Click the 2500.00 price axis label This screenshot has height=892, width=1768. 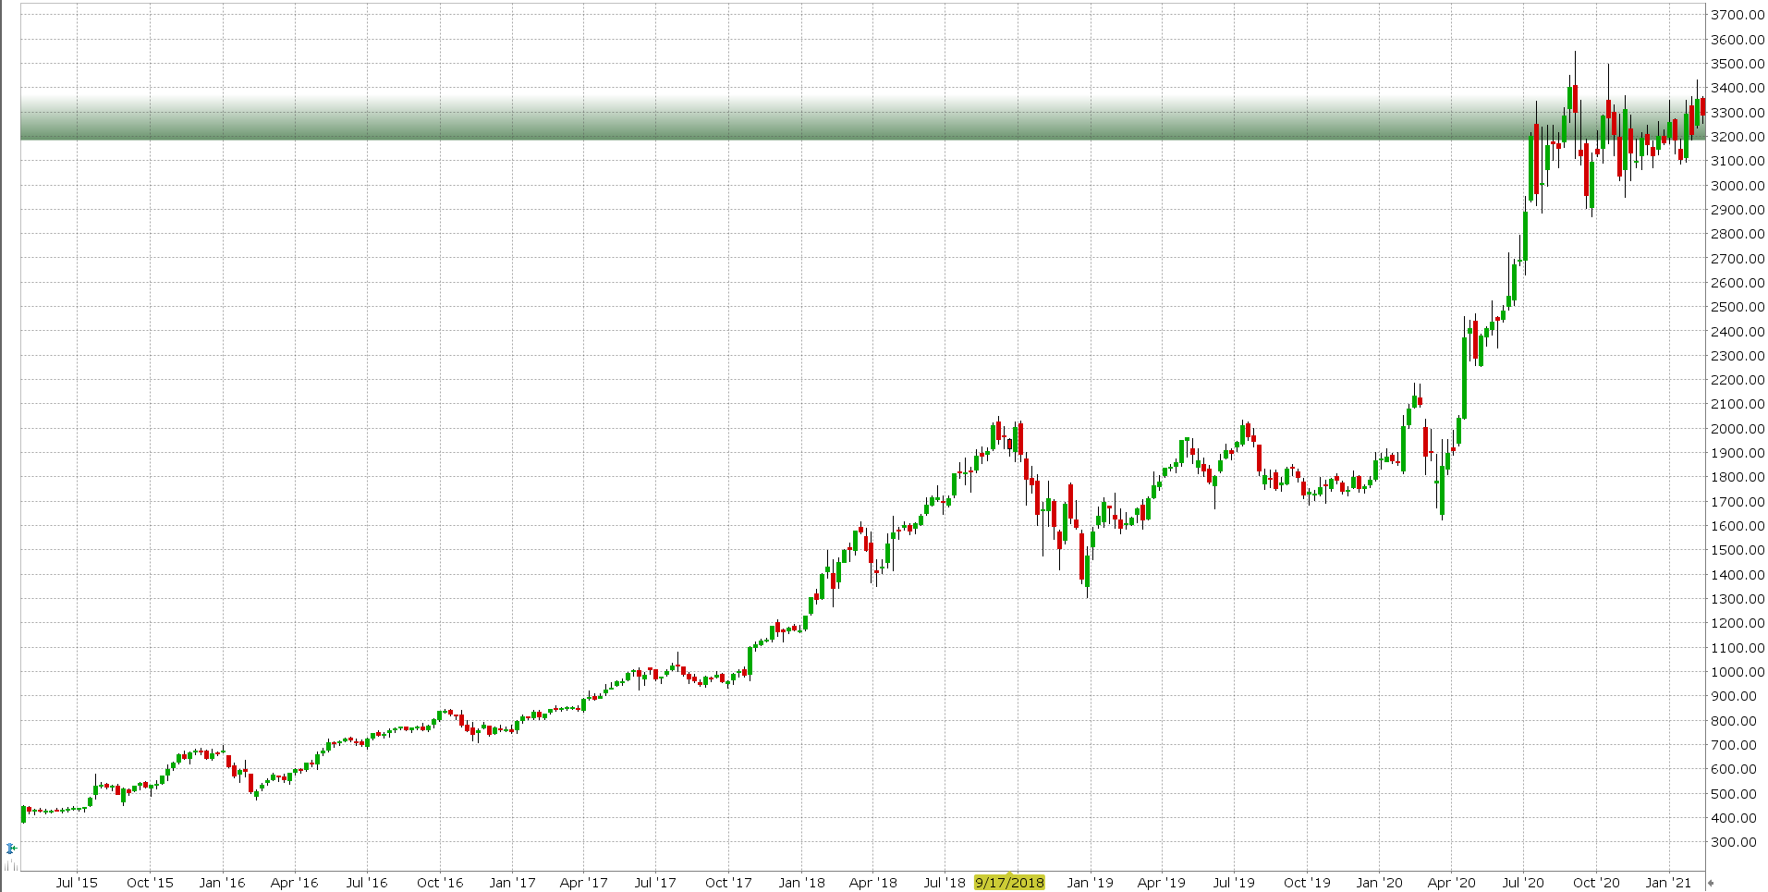1738,307
